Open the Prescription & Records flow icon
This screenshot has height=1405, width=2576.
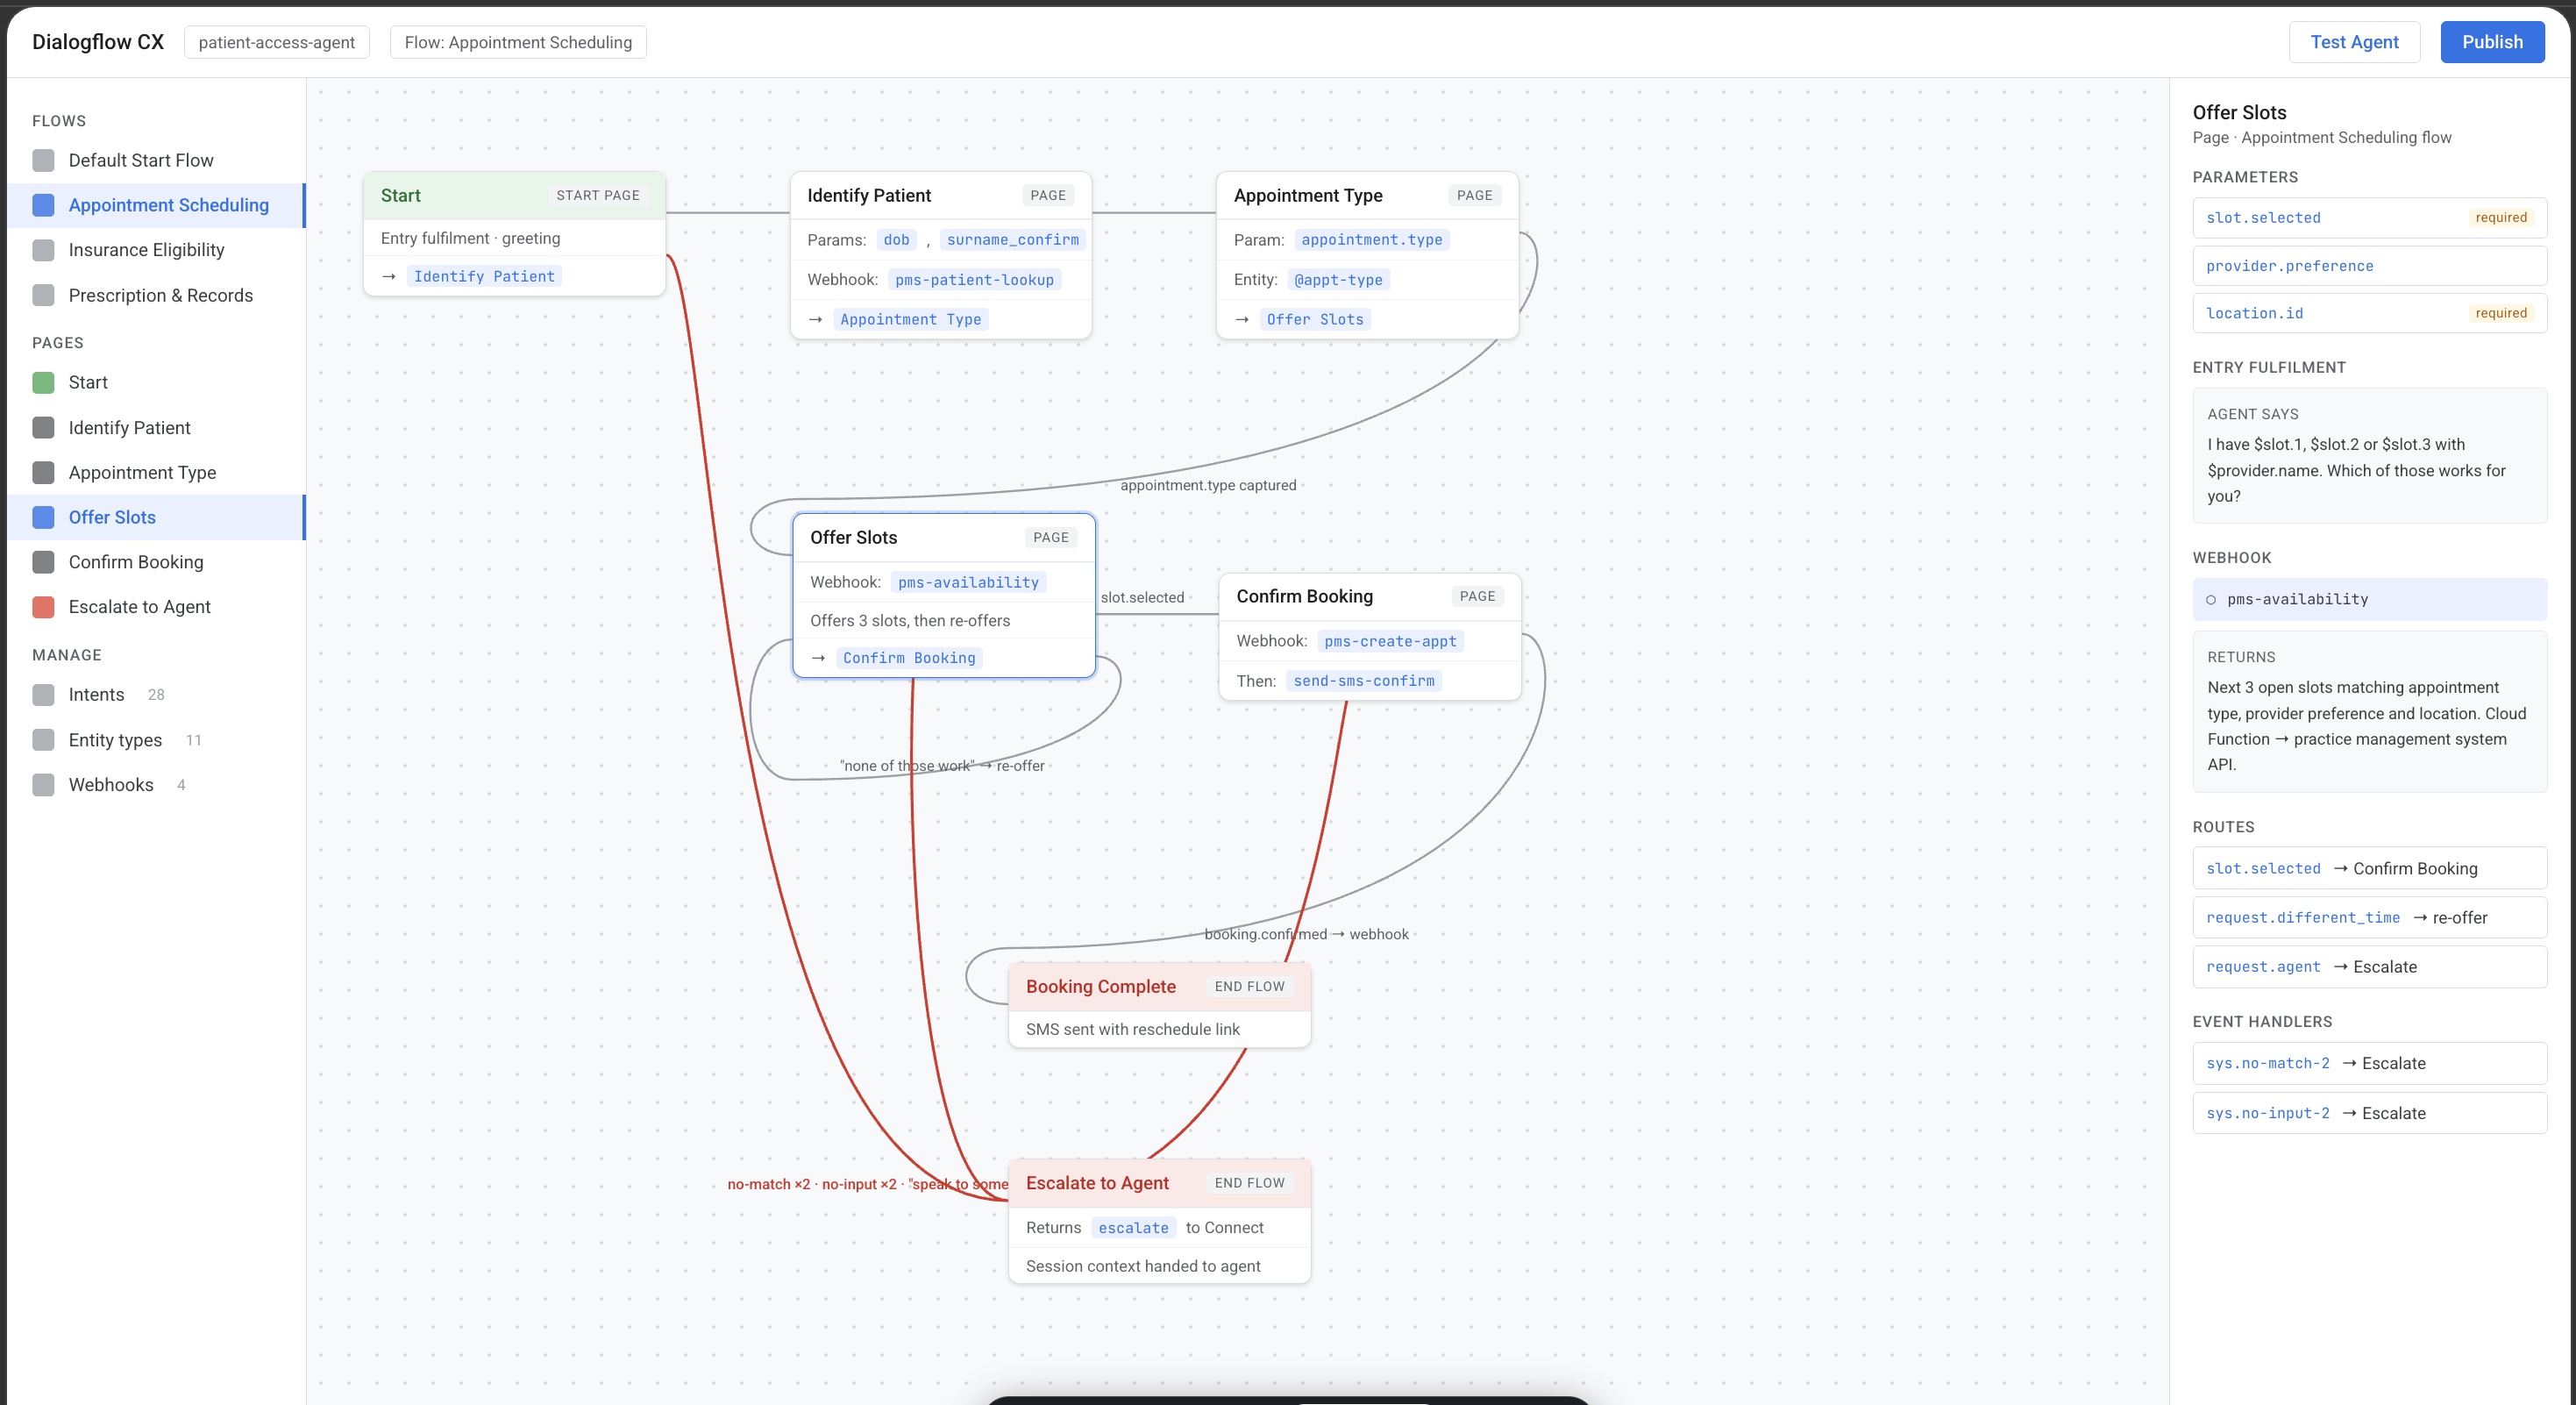coord(43,295)
